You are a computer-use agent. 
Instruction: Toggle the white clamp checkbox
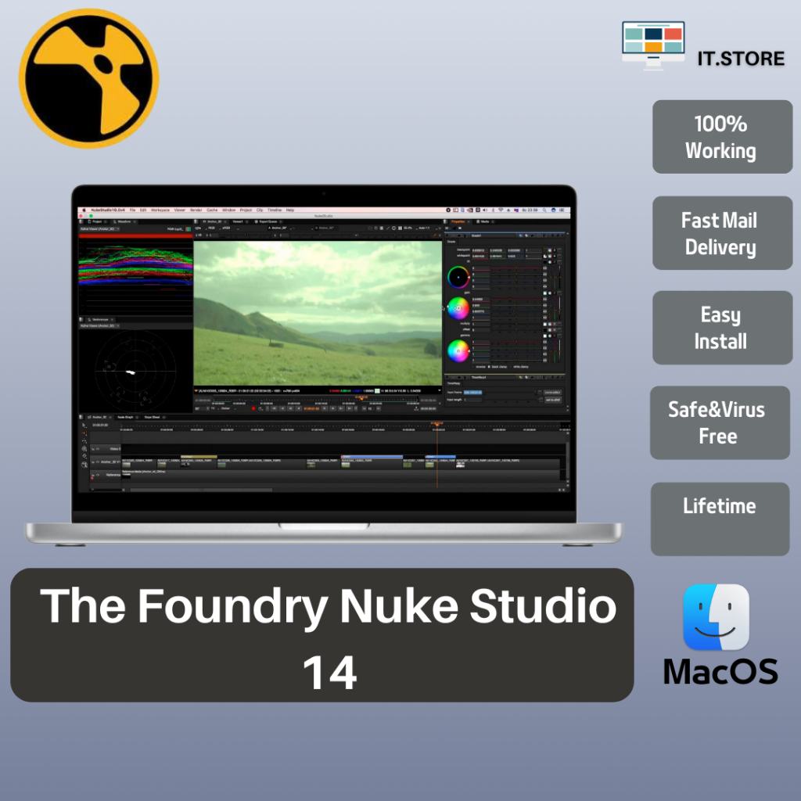[x=512, y=366]
